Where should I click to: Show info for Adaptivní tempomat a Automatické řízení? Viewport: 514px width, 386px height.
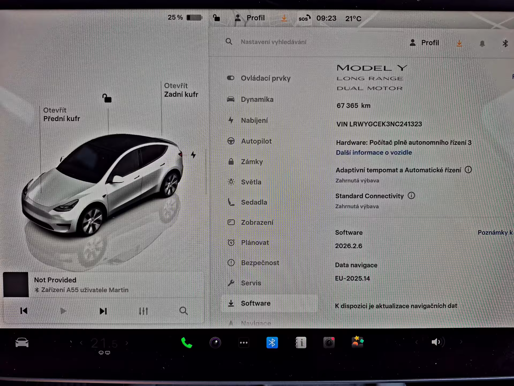[468, 170]
